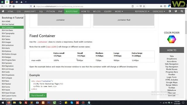The width and height of the screenshot is (187, 105).
Task: Click the tracking protection shield icon
Action: [31, 6]
